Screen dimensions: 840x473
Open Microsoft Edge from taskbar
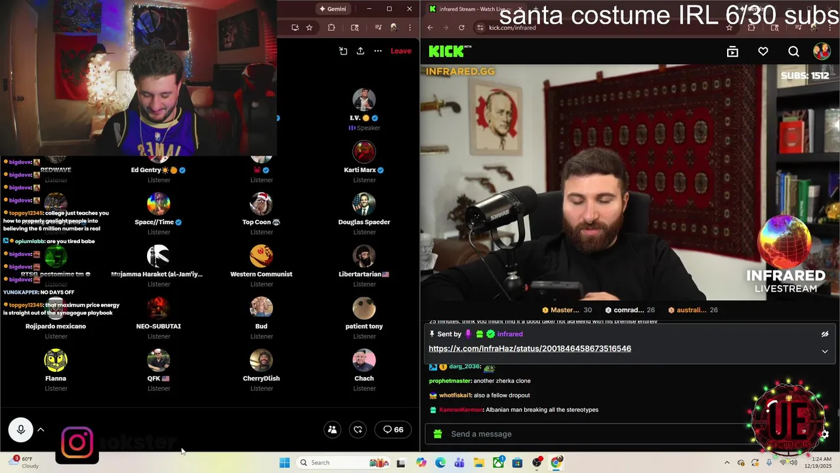click(x=440, y=462)
